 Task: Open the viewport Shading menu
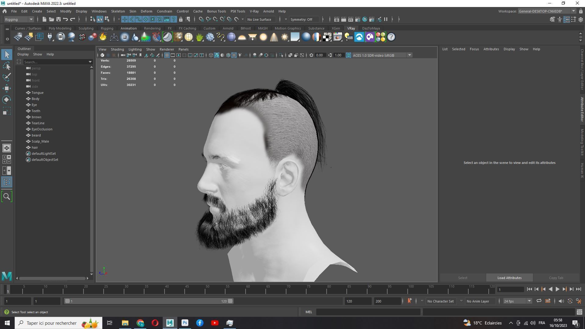[x=117, y=49]
